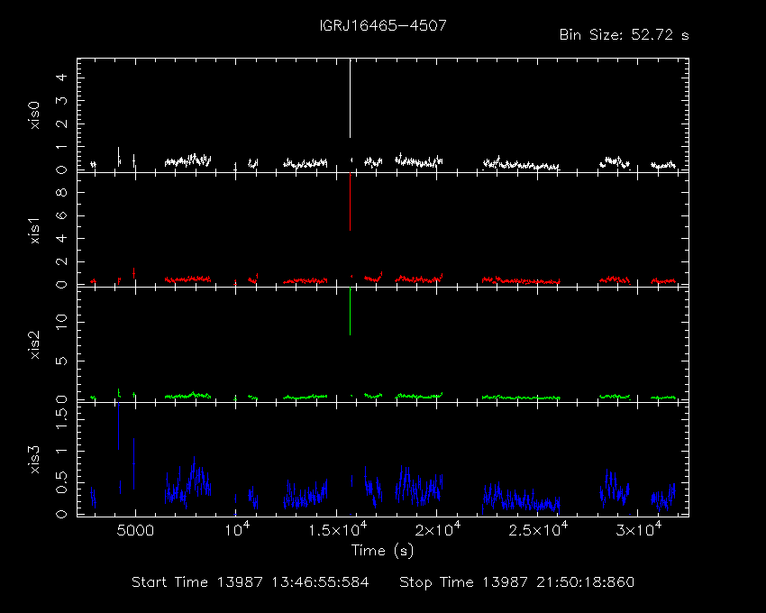Viewport: 766px width, 613px height.
Task: Click the y-axis value 10 in xis2 panel
Action: click(61, 322)
